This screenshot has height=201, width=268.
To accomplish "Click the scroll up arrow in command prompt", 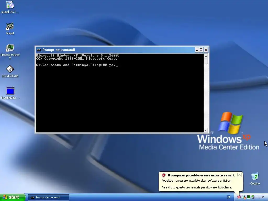I will tap(206, 56).
